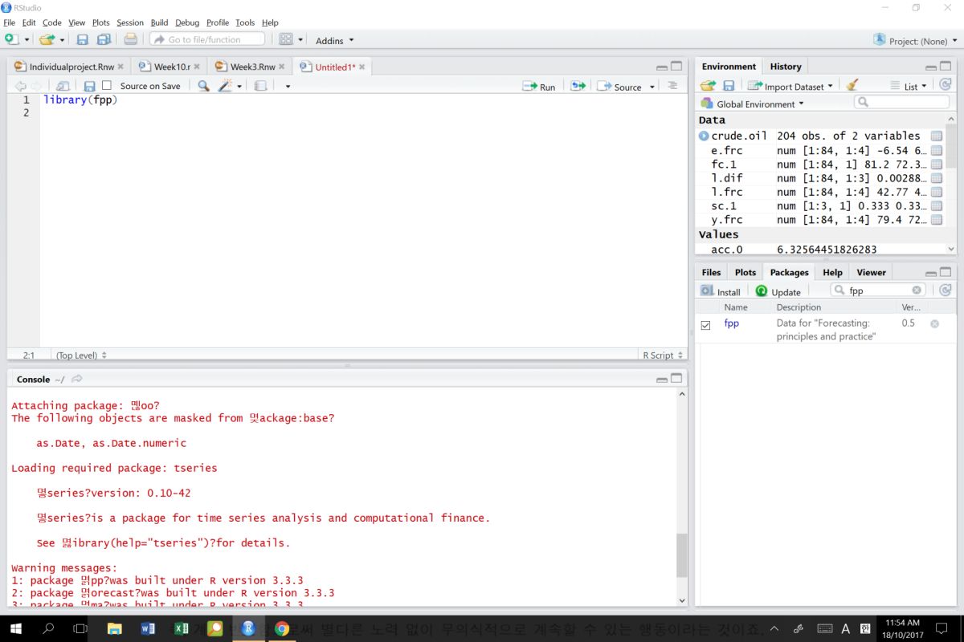Click the Open File folder icon
The height and width of the screenshot is (642, 964).
[x=47, y=39]
